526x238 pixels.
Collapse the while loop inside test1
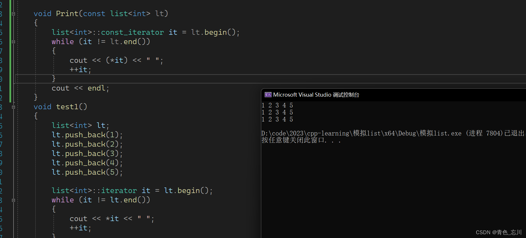click(x=13, y=200)
